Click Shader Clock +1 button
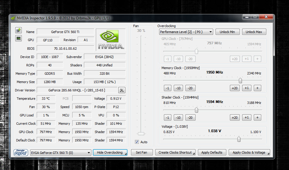 (247, 117)
